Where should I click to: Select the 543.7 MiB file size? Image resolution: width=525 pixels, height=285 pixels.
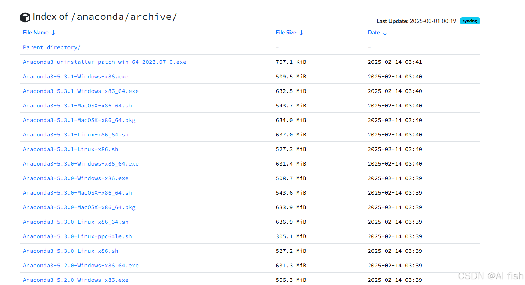tap(291, 106)
